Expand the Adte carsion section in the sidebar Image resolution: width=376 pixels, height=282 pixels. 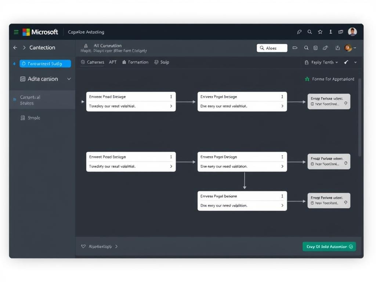click(x=68, y=79)
